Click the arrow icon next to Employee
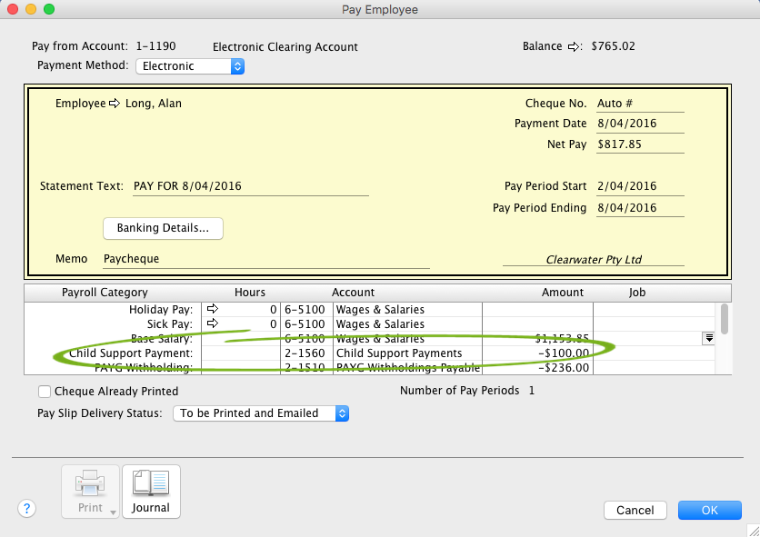This screenshot has width=760, height=537. pyautogui.click(x=115, y=104)
